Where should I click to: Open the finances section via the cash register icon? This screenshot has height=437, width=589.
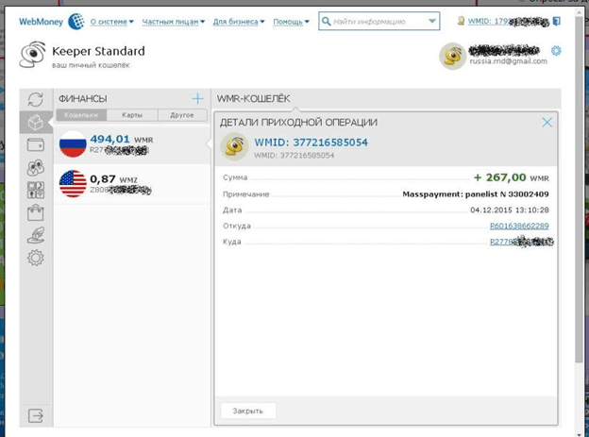click(x=36, y=123)
